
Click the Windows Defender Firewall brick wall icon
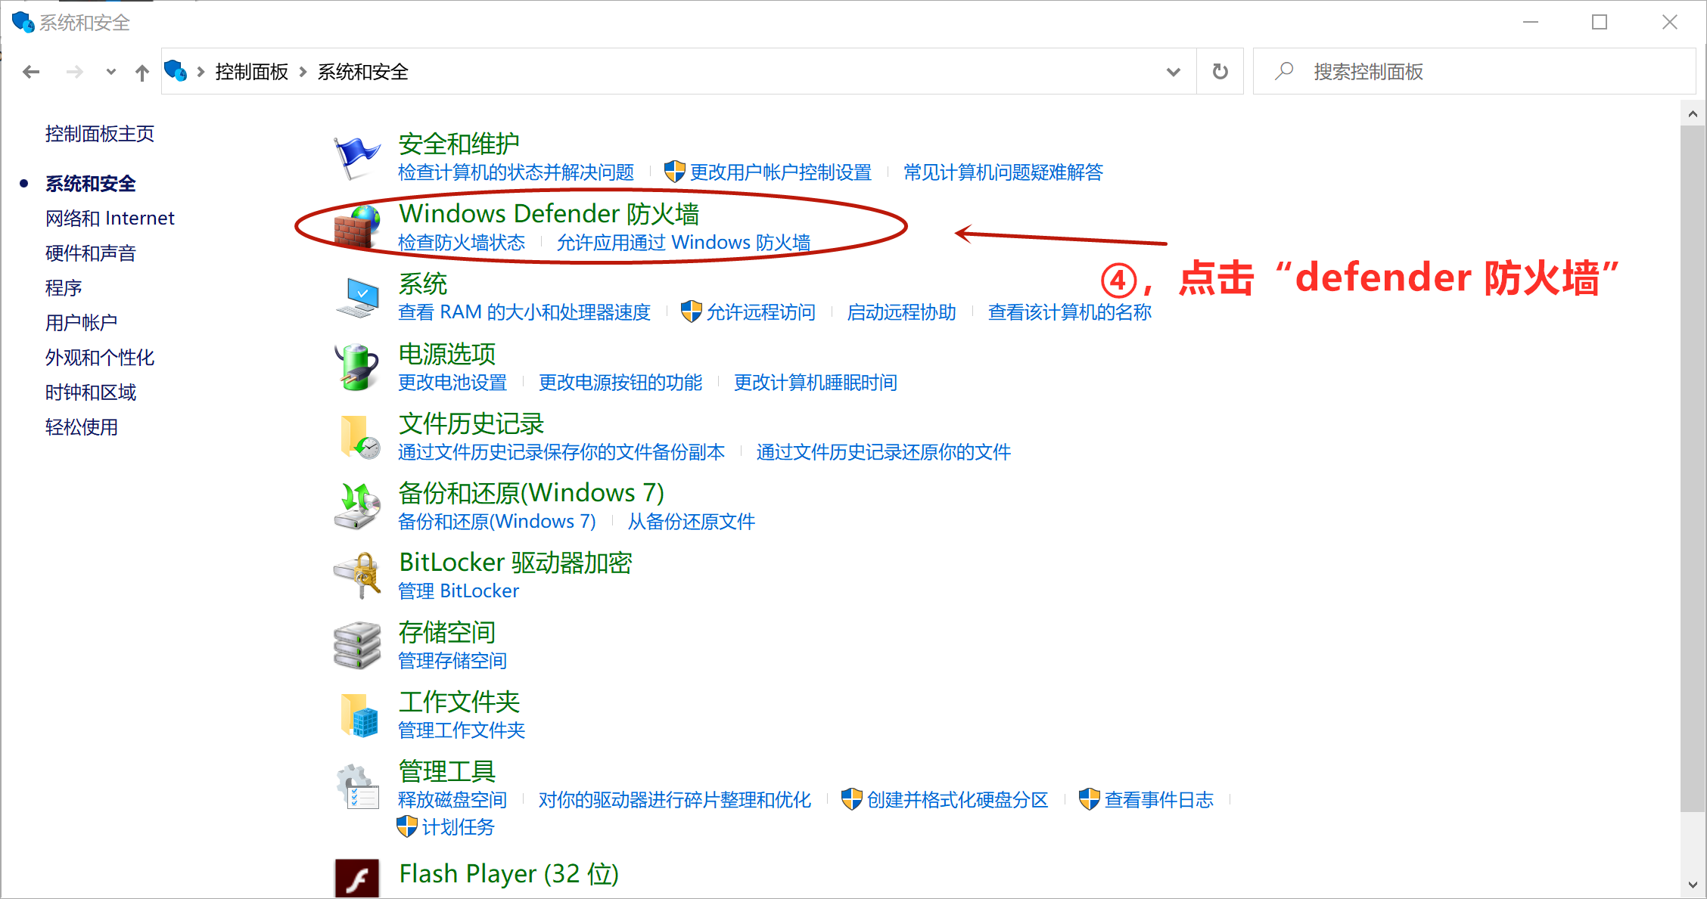[x=357, y=228]
